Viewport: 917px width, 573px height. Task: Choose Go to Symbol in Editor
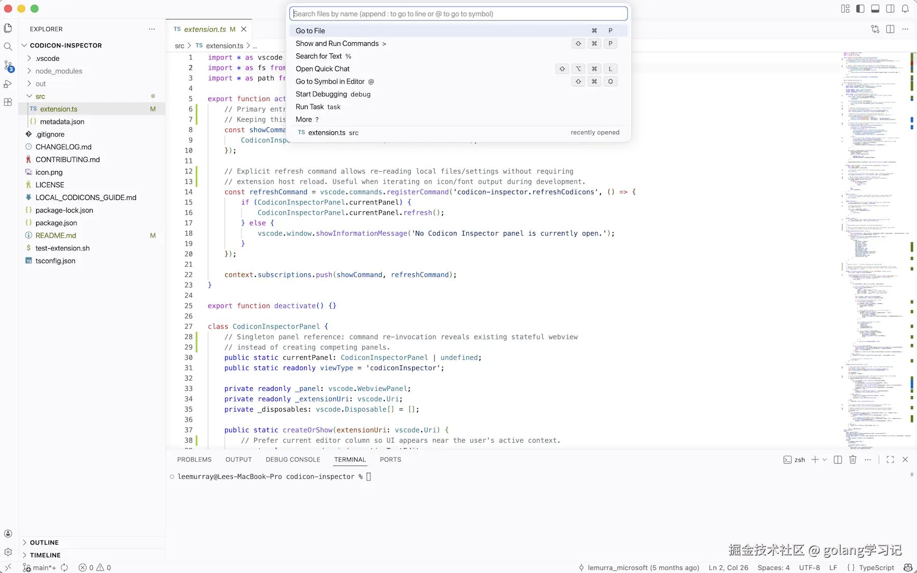coord(458,82)
